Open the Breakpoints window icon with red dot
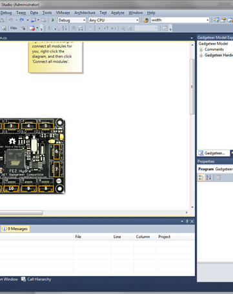Viewport: 233px width, 294px height. pos(32,28)
